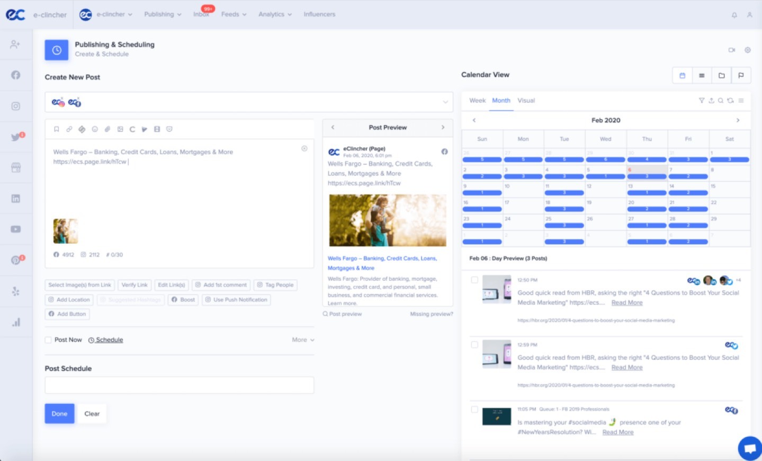The image size is (762, 461).
Task: Click the paperclip attachment icon
Action: [107, 129]
